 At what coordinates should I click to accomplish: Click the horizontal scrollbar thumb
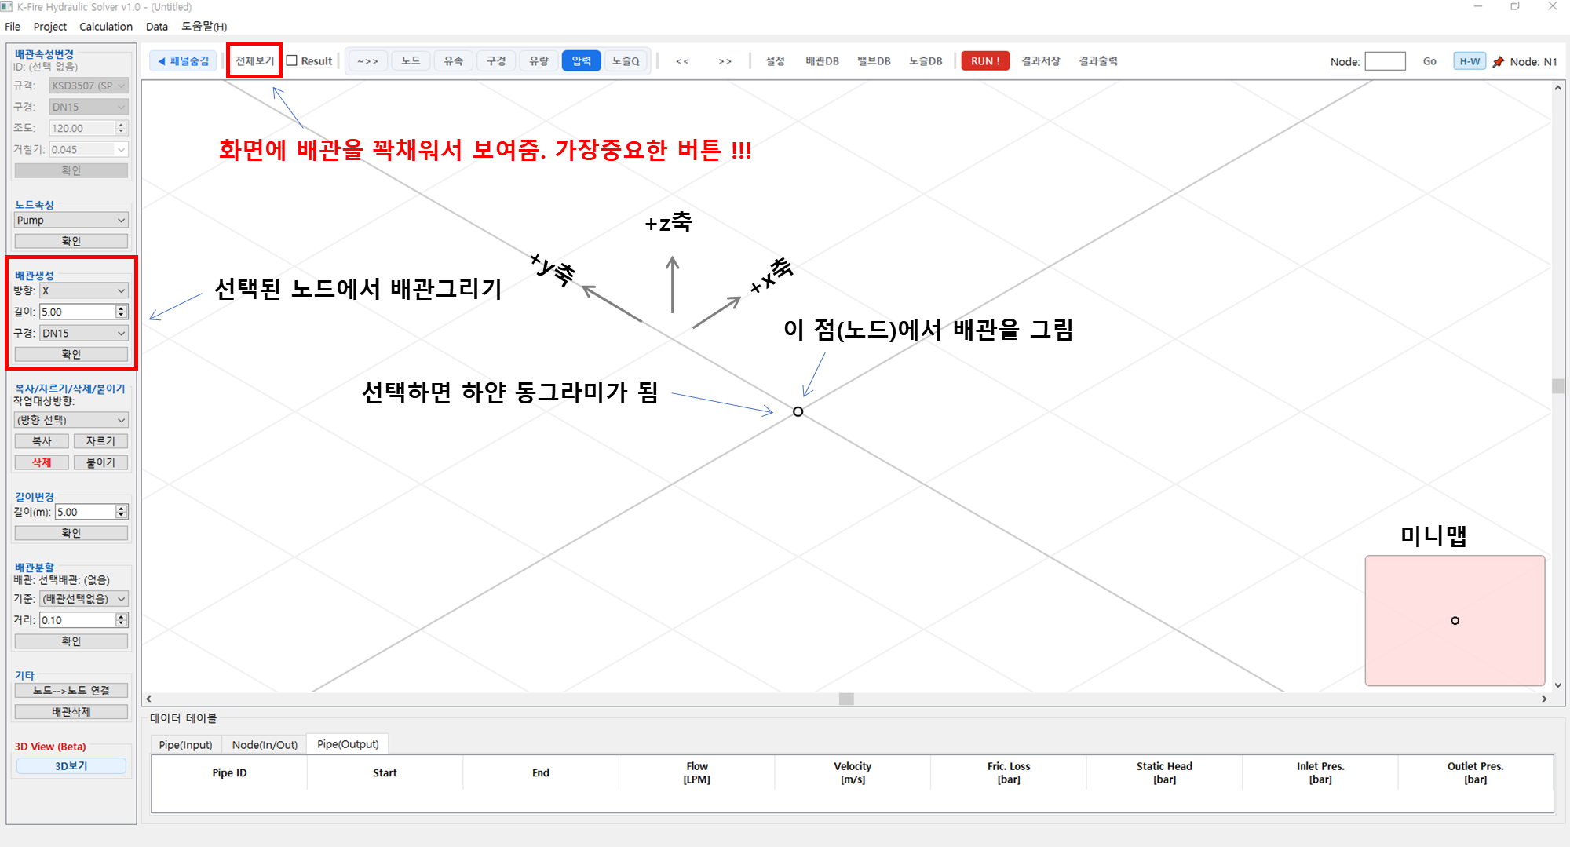[x=845, y=699]
